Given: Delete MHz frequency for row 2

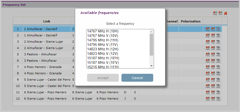Looking at the screenshot, I should [208, 35].
